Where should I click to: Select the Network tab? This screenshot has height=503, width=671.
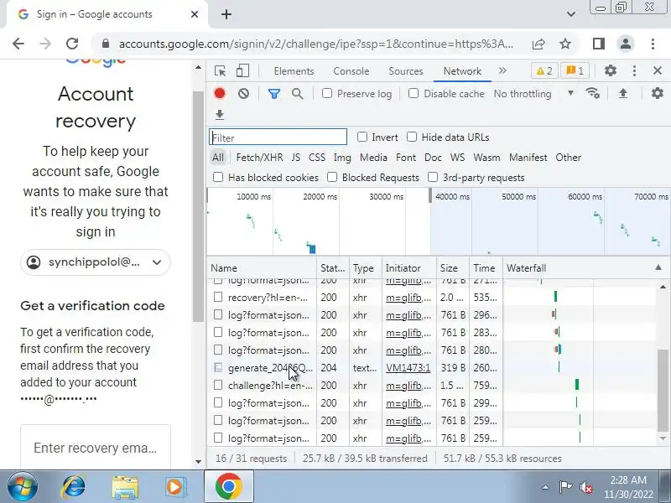tap(462, 71)
